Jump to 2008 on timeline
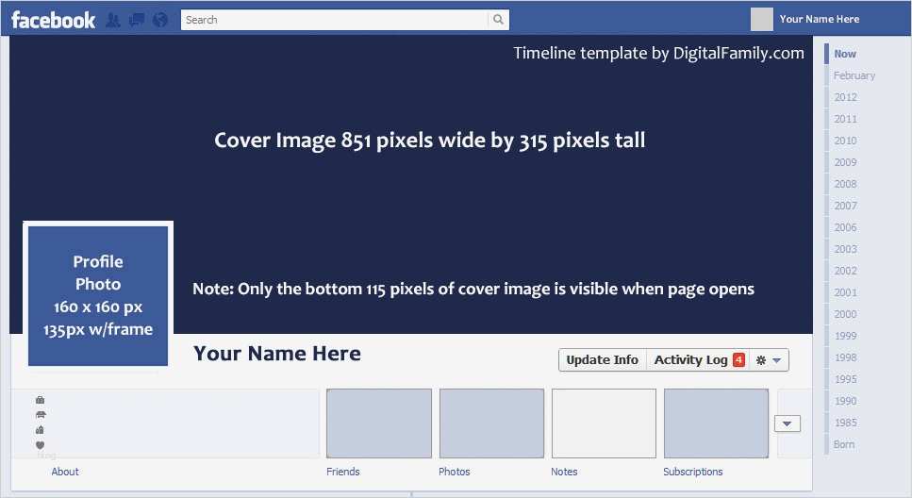The height and width of the screenshot is (498, 912). 845,184
